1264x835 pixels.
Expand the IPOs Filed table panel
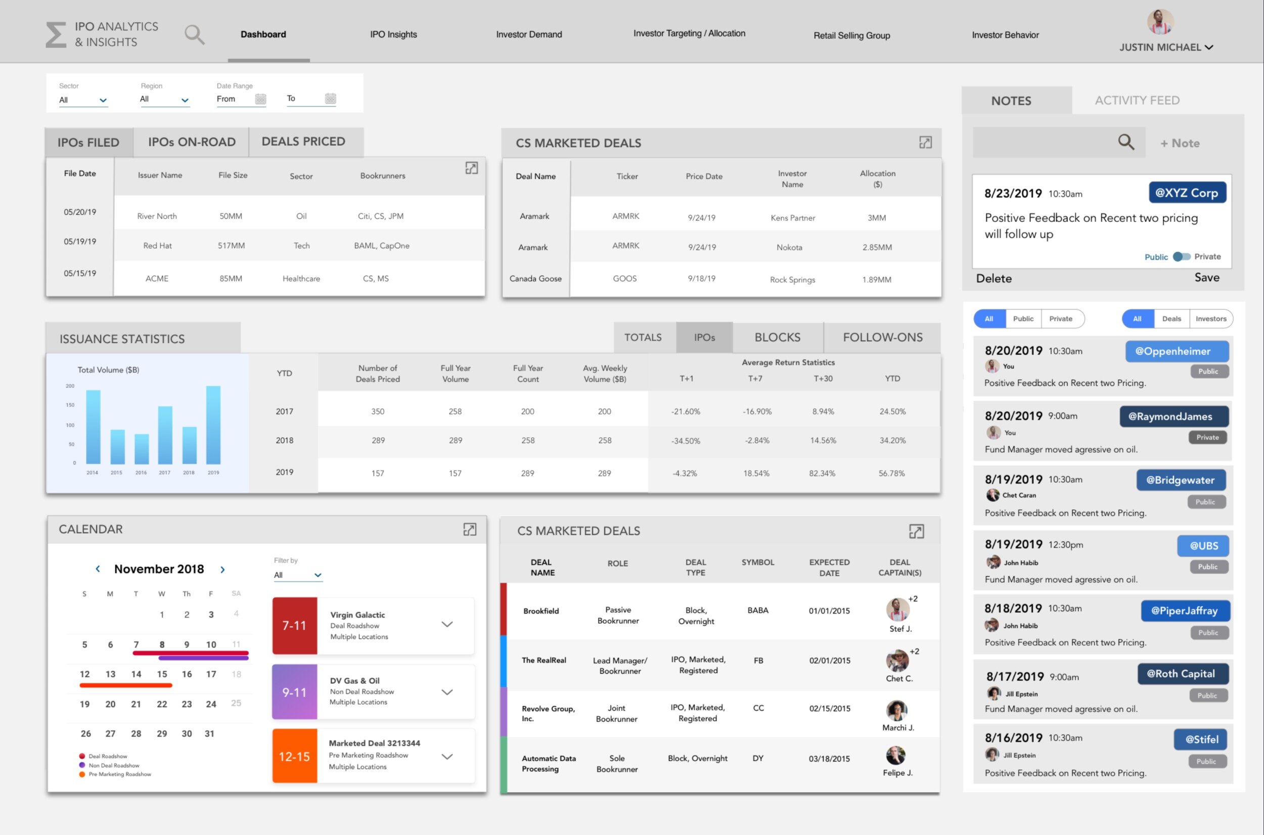471,168
